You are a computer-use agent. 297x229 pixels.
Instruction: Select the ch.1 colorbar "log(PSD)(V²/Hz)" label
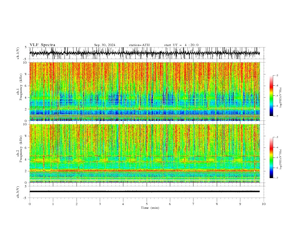pos(281,98)
